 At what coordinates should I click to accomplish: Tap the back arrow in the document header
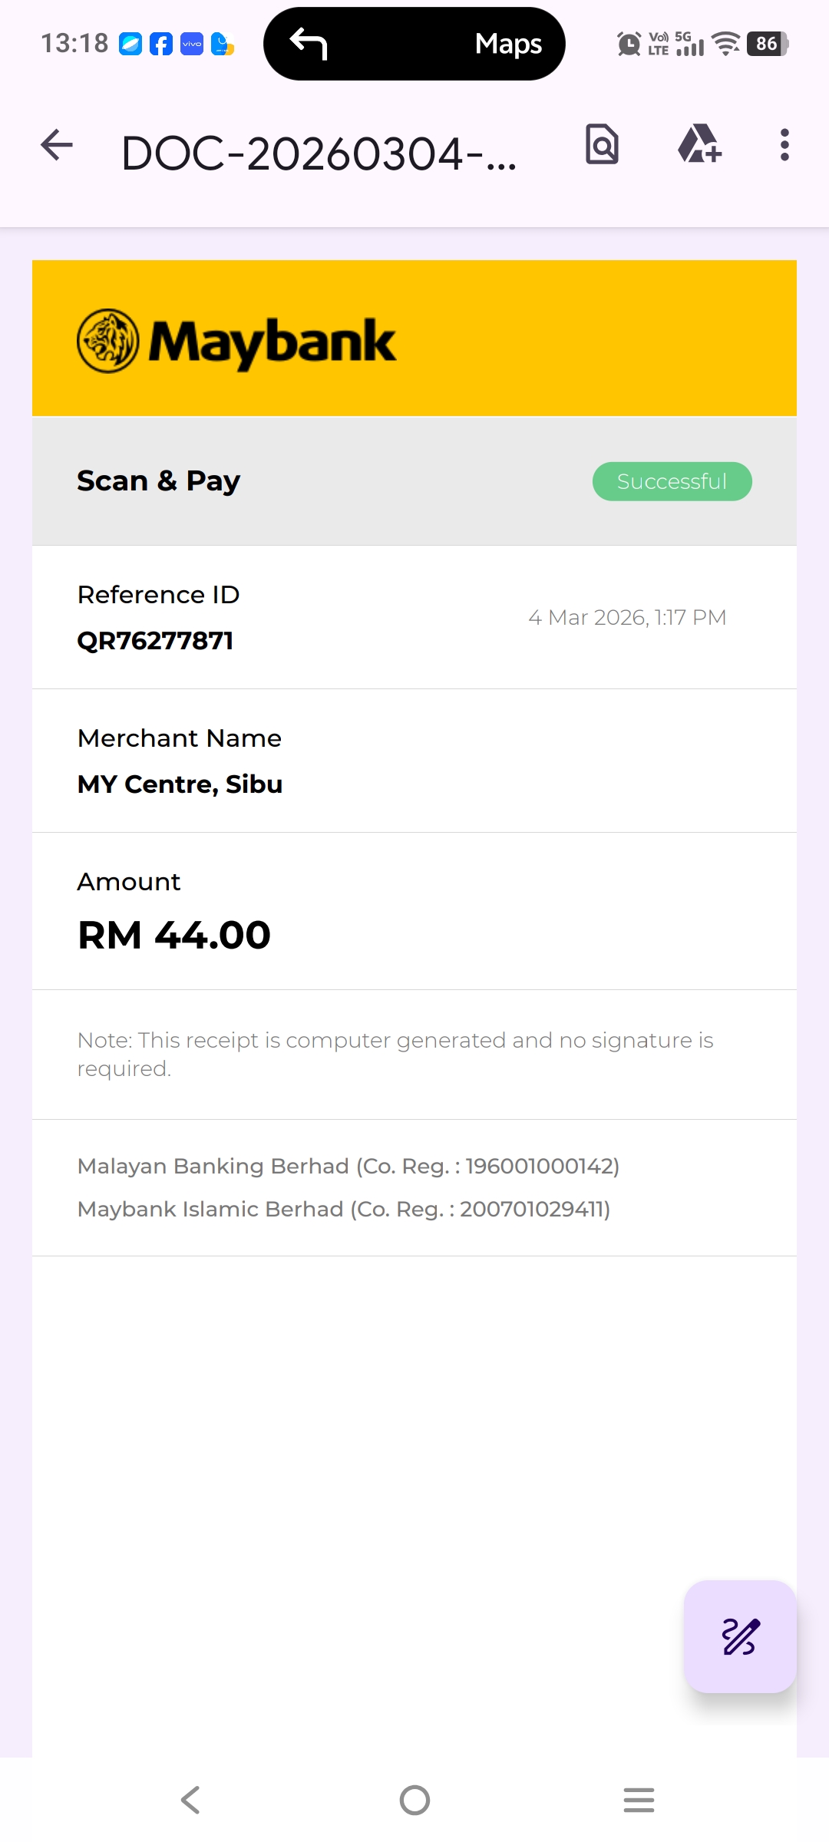pyautogui.click(x=57, y=145)
